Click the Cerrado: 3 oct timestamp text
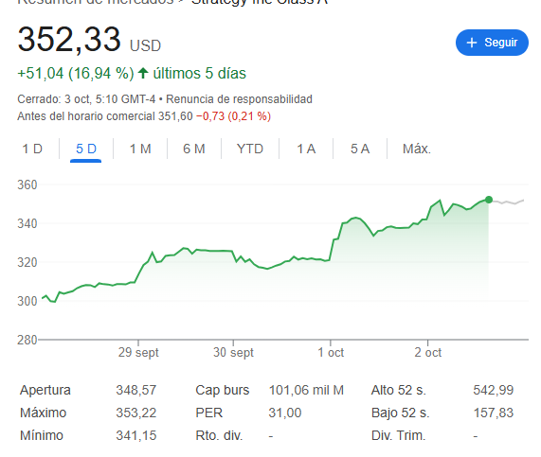541x457 pixels. pyautogui.click(x=86, y=99)
